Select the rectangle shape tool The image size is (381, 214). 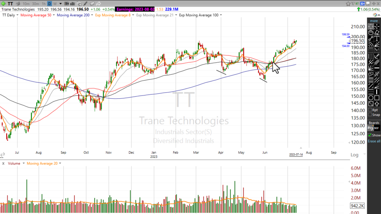(377, 98)
